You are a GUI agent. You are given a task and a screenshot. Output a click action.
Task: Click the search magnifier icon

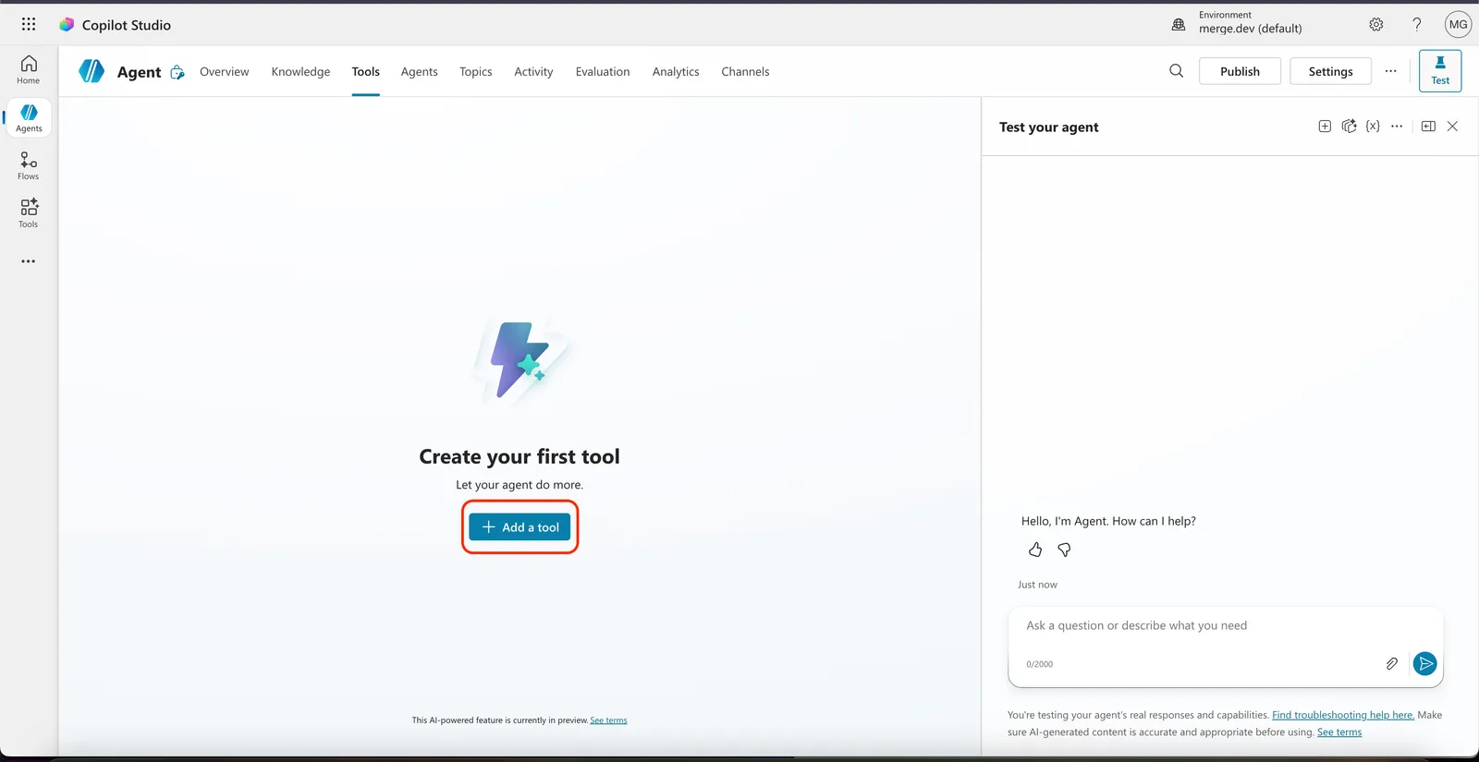tap(1176, 71)
